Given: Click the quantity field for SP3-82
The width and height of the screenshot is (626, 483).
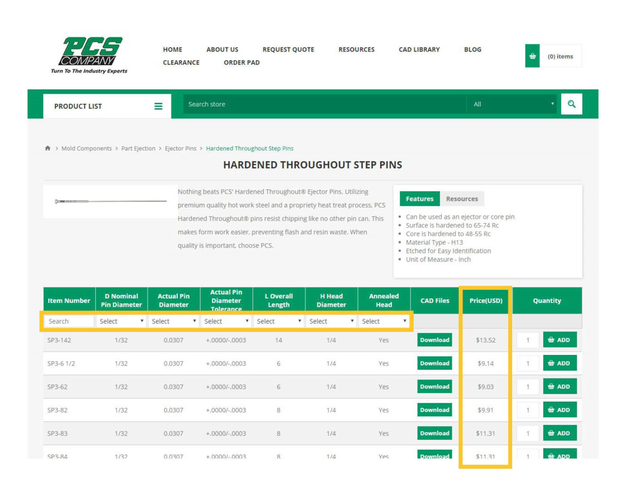Looking at the screenshot, I should click(x=528, y=410).
